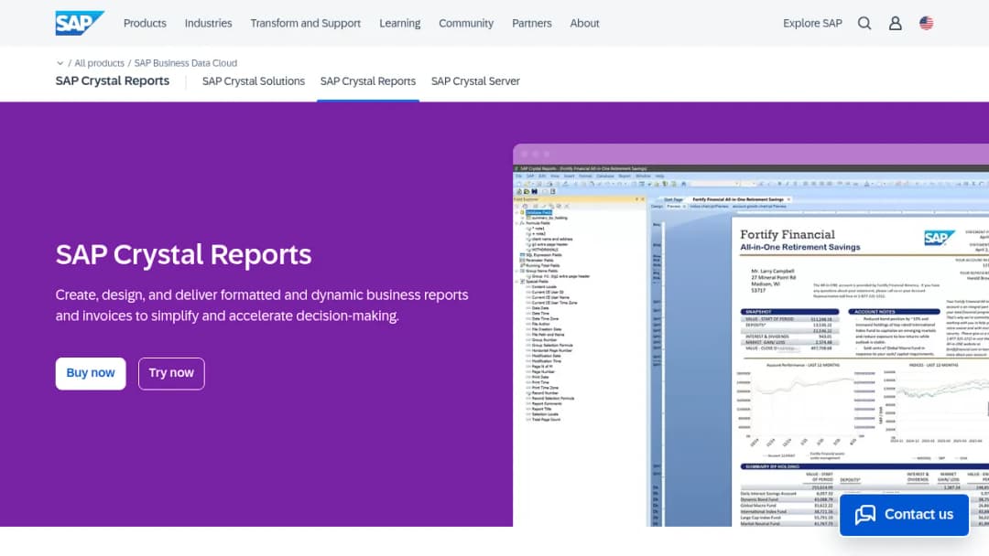Image resolution: width=989 pixels, height=556 pixels.
Task: Open the About menu
Action: coord(584,23)
